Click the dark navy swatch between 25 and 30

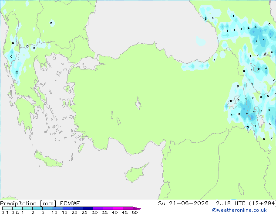click(x=88, y=208)
